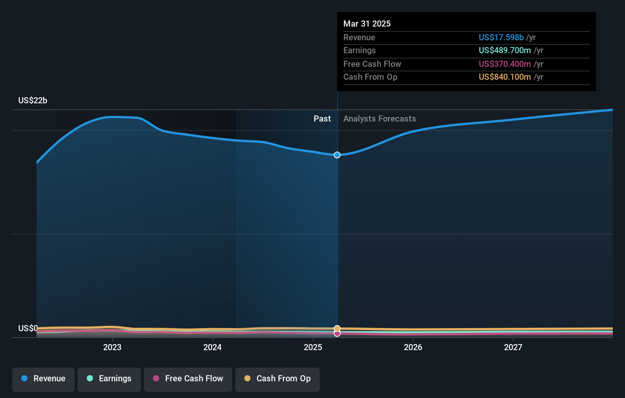The height and width of the screenshot is (398, 625).
Task: Click the Free Cash Flow label in tooltip
Action: [x=372, y=64]
